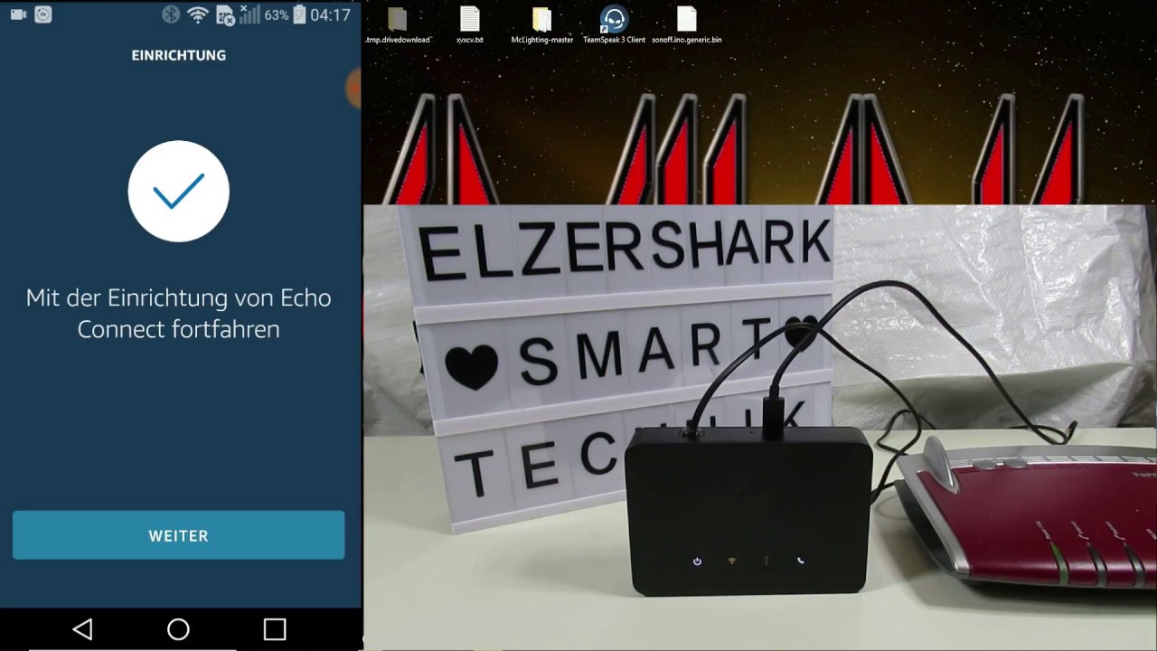
Task: Tap the second notification icon in status bar
Action: tap(42, 14)
